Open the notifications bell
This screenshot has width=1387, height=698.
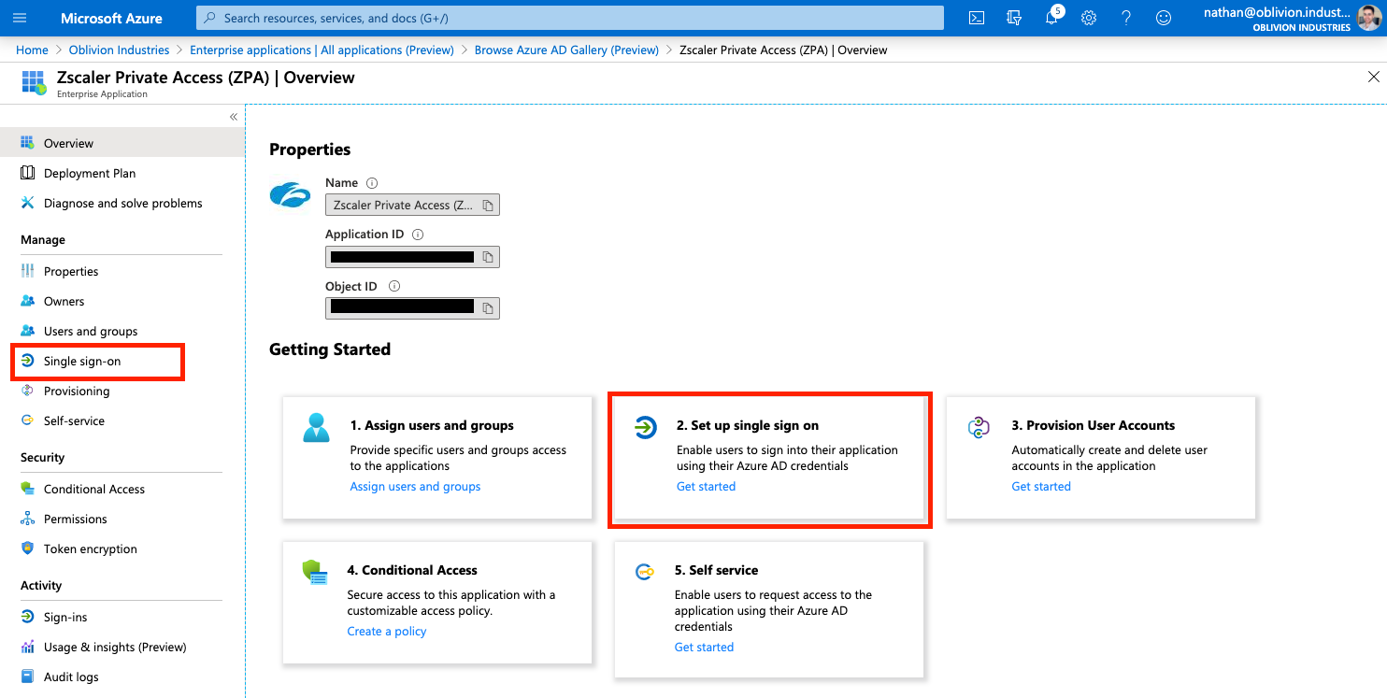(x=1051, y=18)
